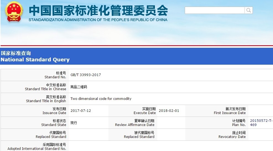
Task: Click the 国家标准查询 heading
Action: (16, 53)
